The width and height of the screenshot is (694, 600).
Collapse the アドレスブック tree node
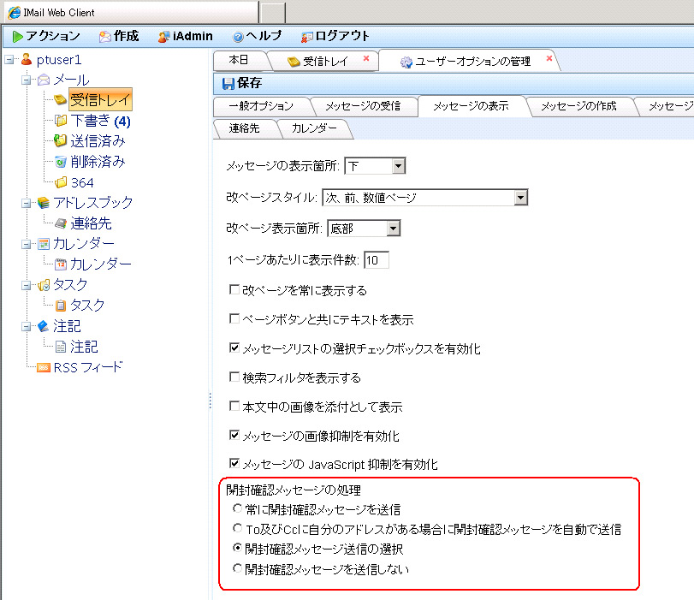click(27, 203)
